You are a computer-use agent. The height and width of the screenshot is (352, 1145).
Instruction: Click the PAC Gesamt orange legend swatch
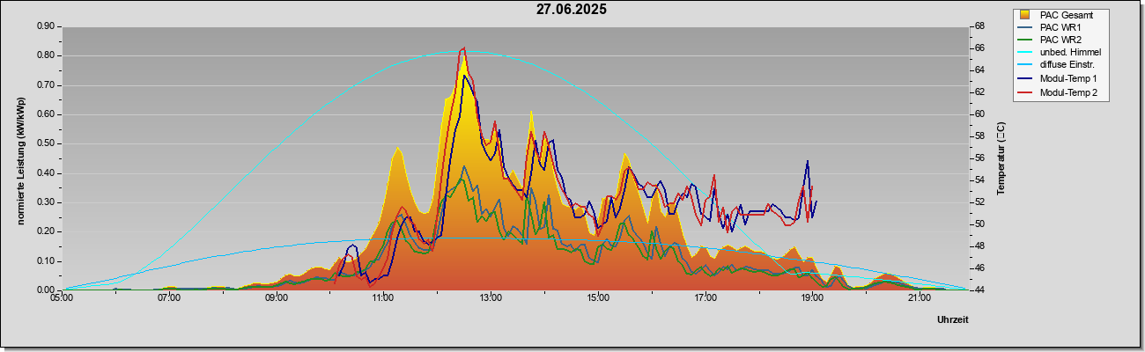[1025, 15]
